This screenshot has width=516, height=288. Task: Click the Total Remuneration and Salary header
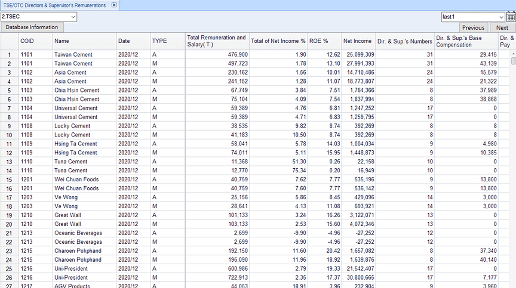[x=216, y=41]
